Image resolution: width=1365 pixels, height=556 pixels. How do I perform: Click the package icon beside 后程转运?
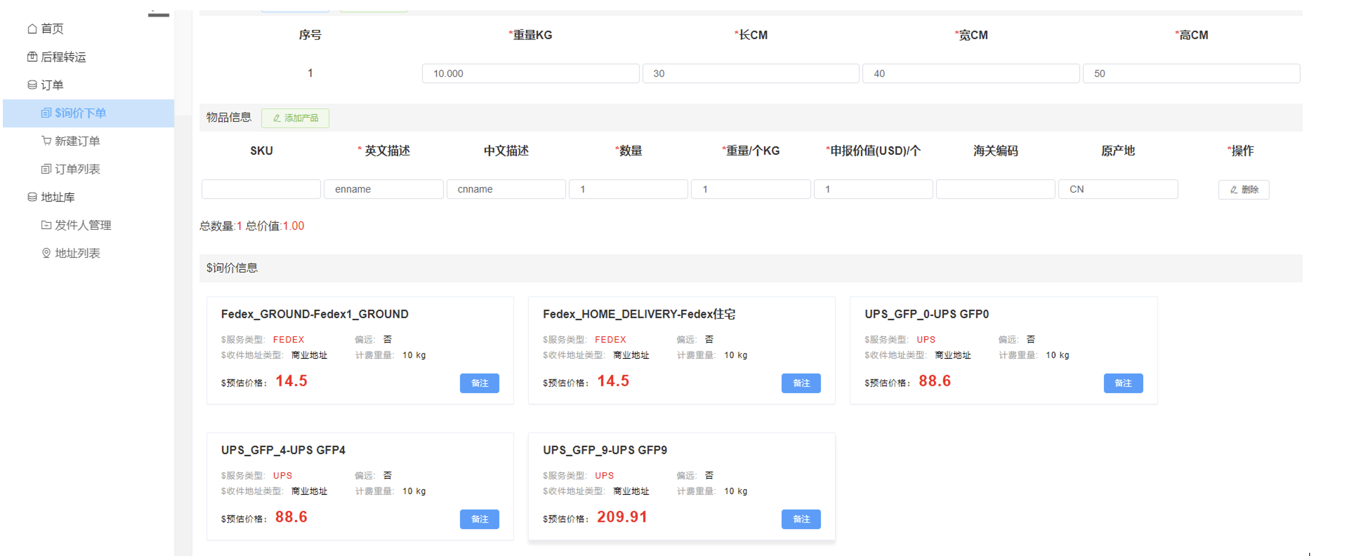pyautogui.click(x=32, y=57)
